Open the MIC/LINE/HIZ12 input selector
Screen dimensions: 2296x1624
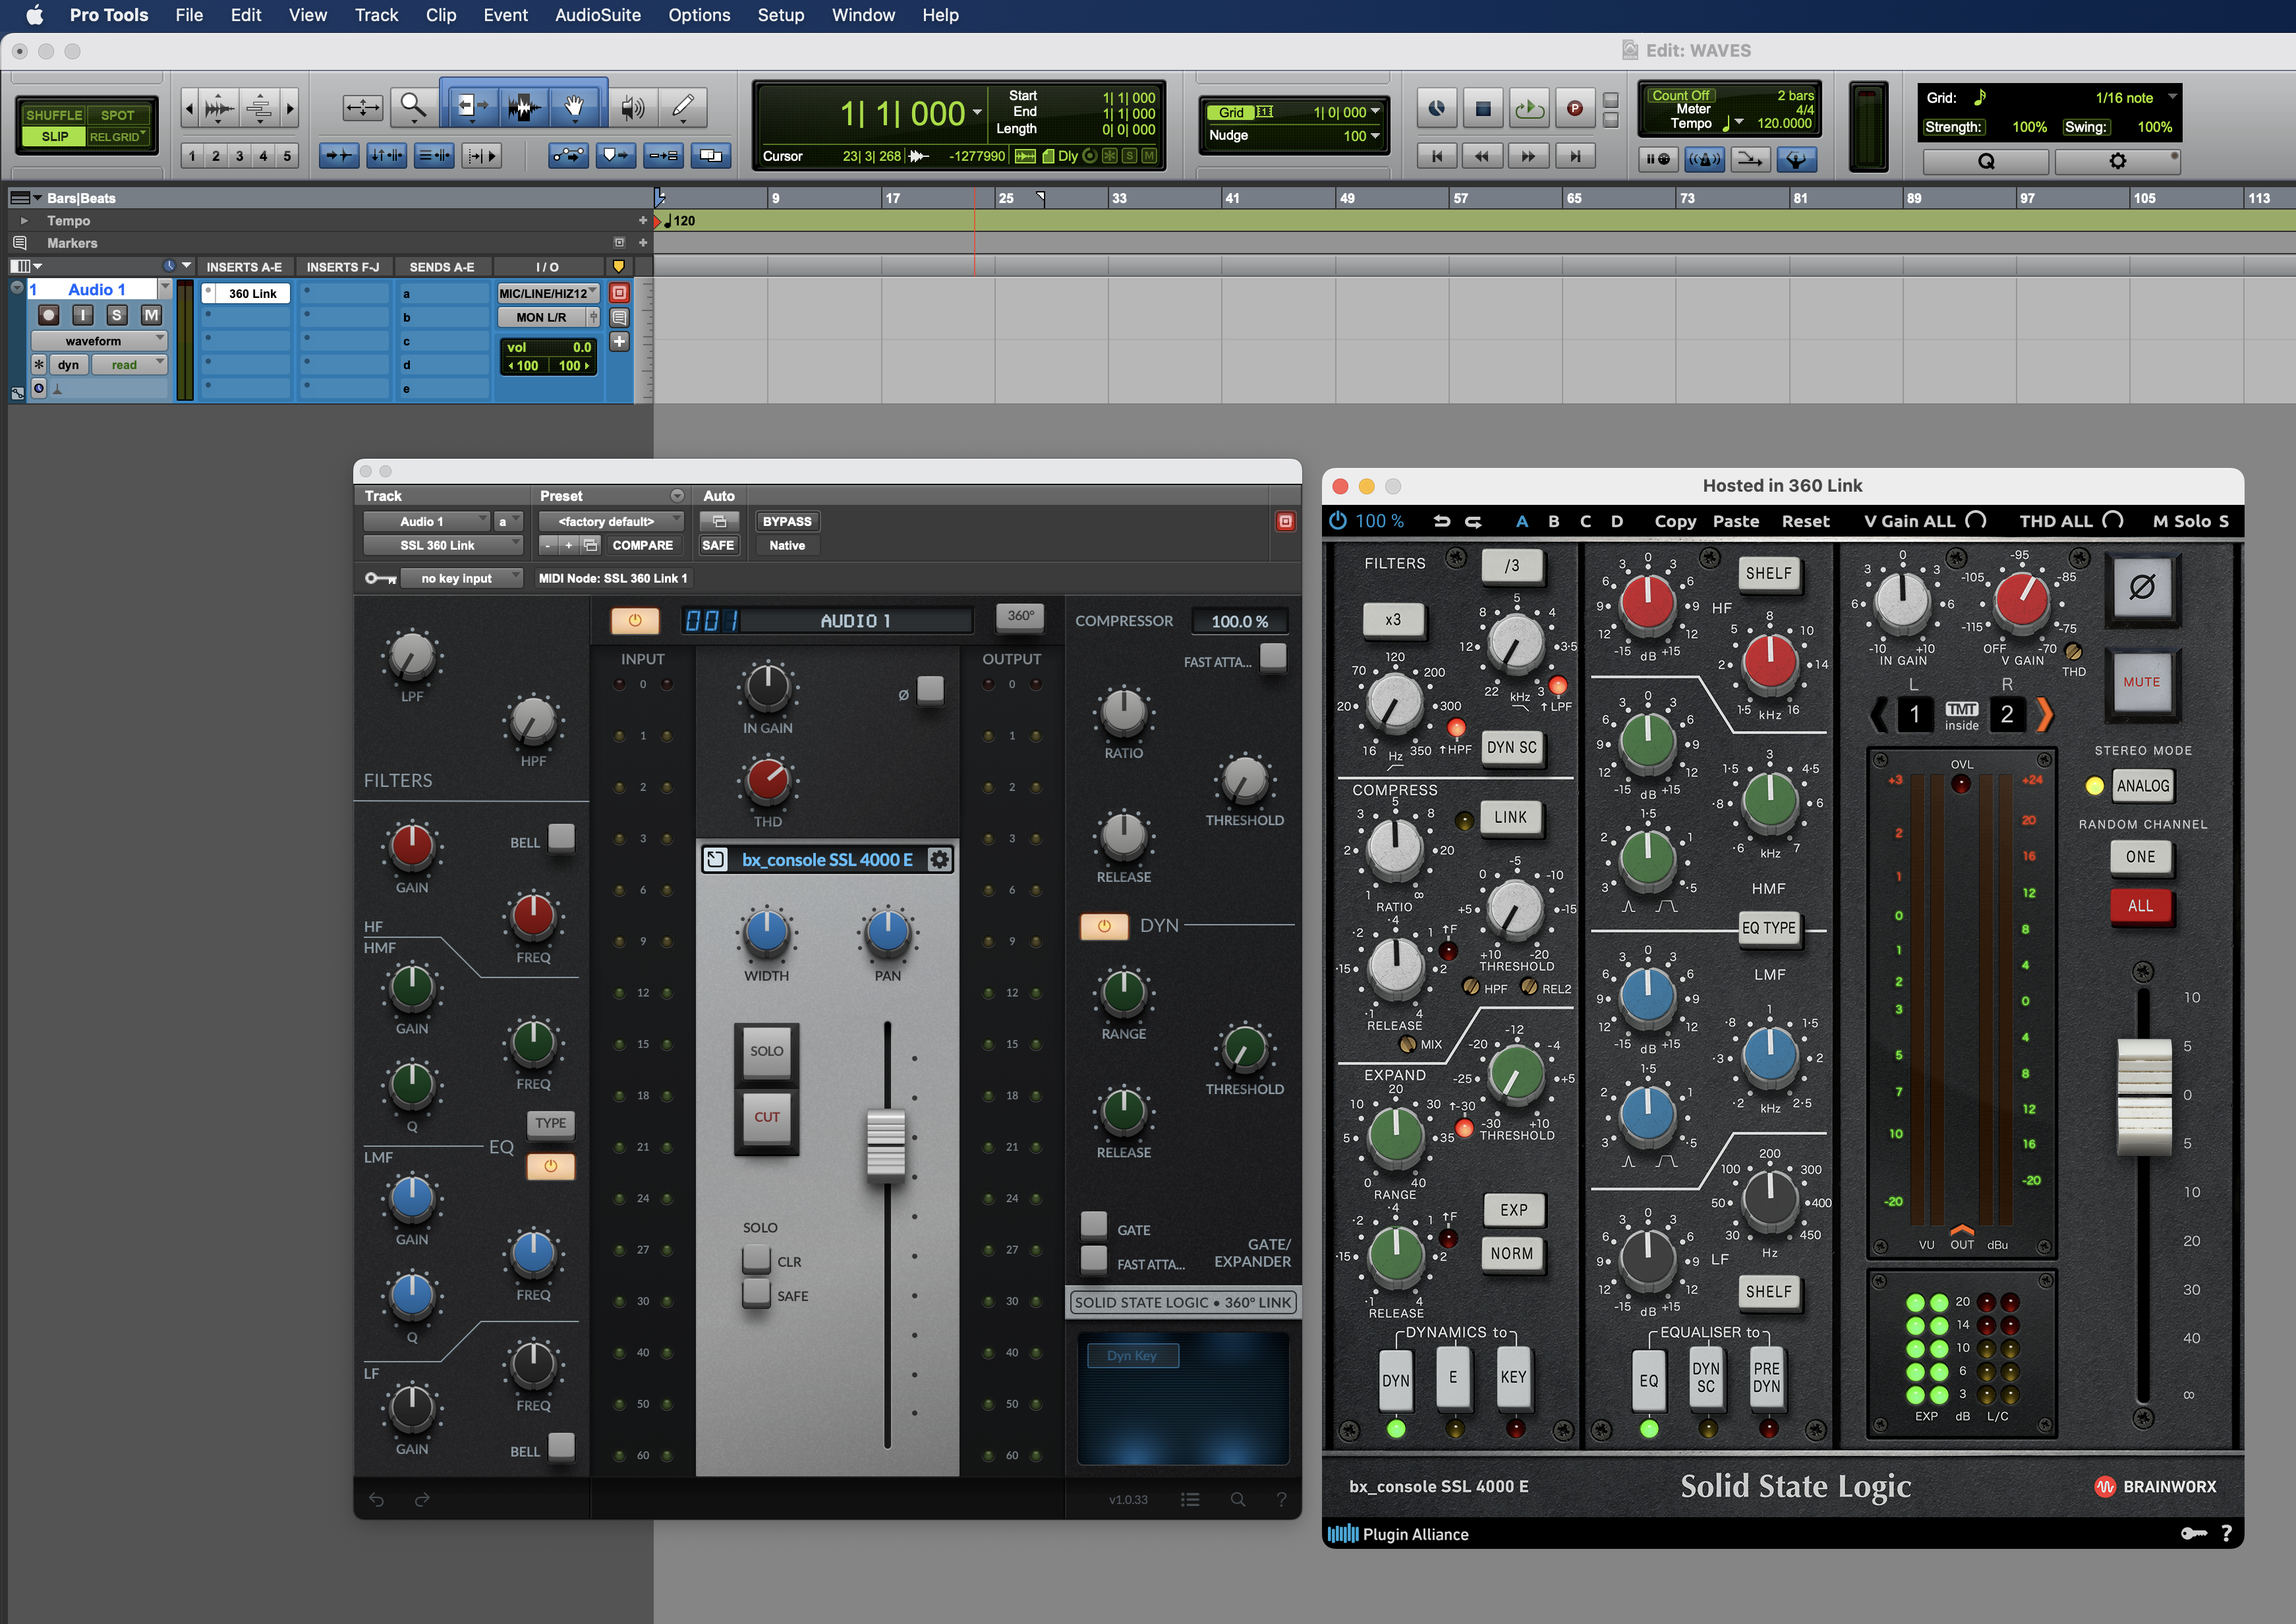pyautogui.click(x=548, y=293)
